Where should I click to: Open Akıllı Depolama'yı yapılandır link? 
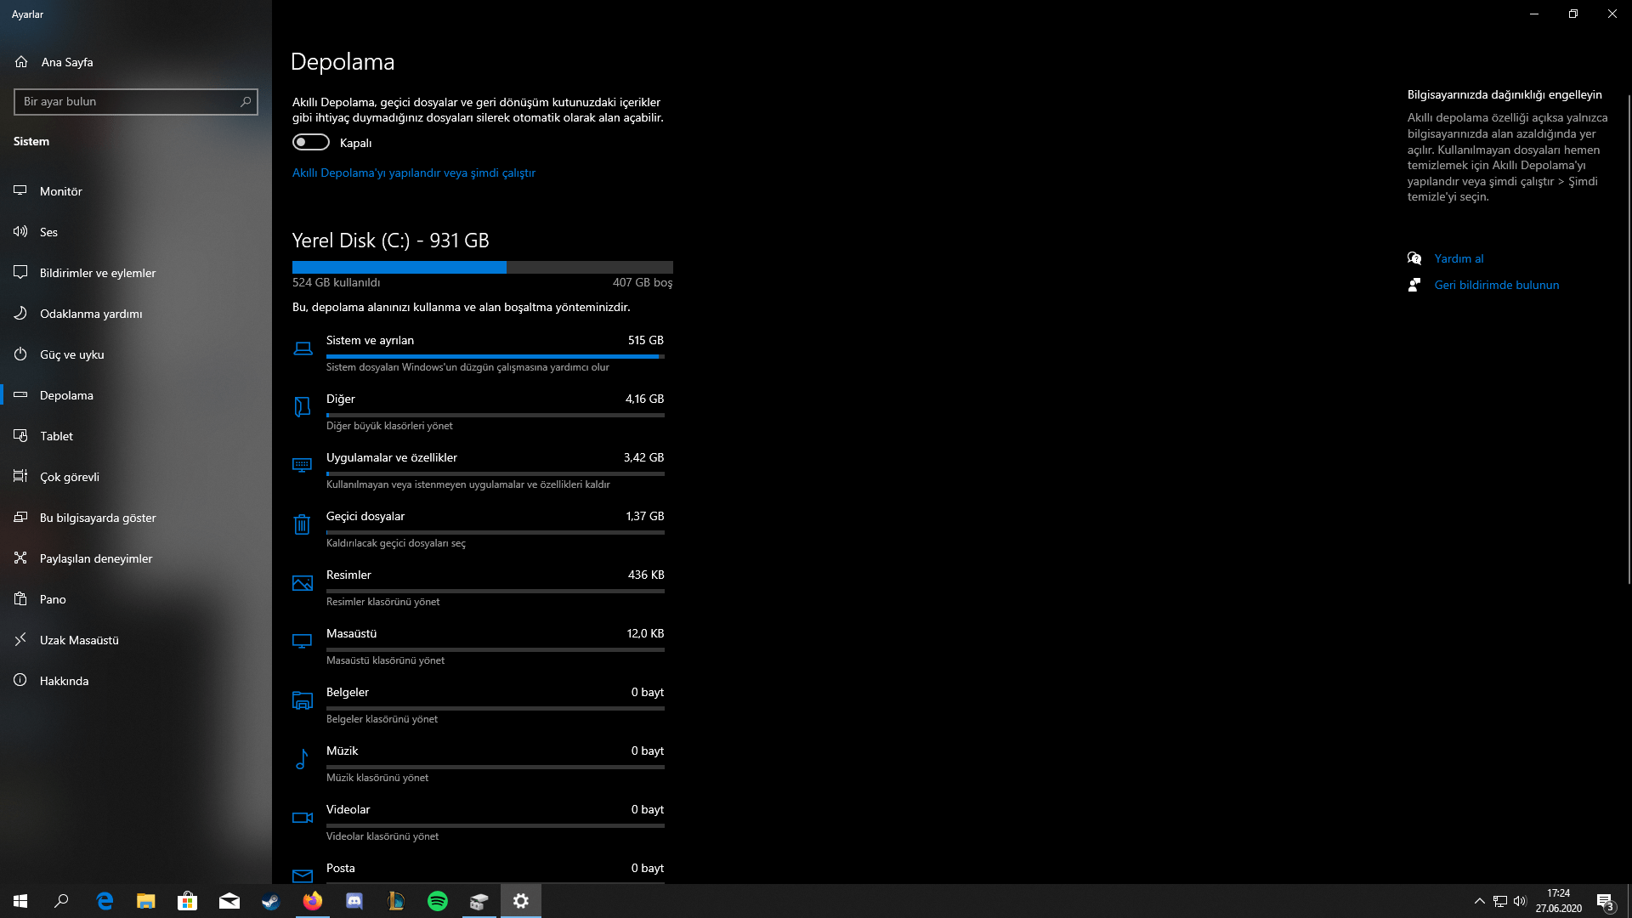(413, 173)
